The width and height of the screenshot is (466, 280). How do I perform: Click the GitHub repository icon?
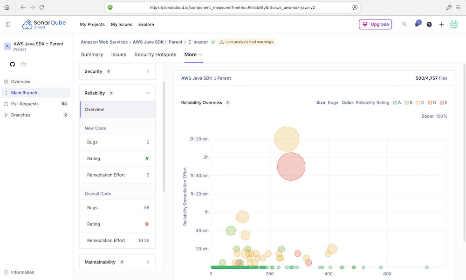click(x=13, y=64)
